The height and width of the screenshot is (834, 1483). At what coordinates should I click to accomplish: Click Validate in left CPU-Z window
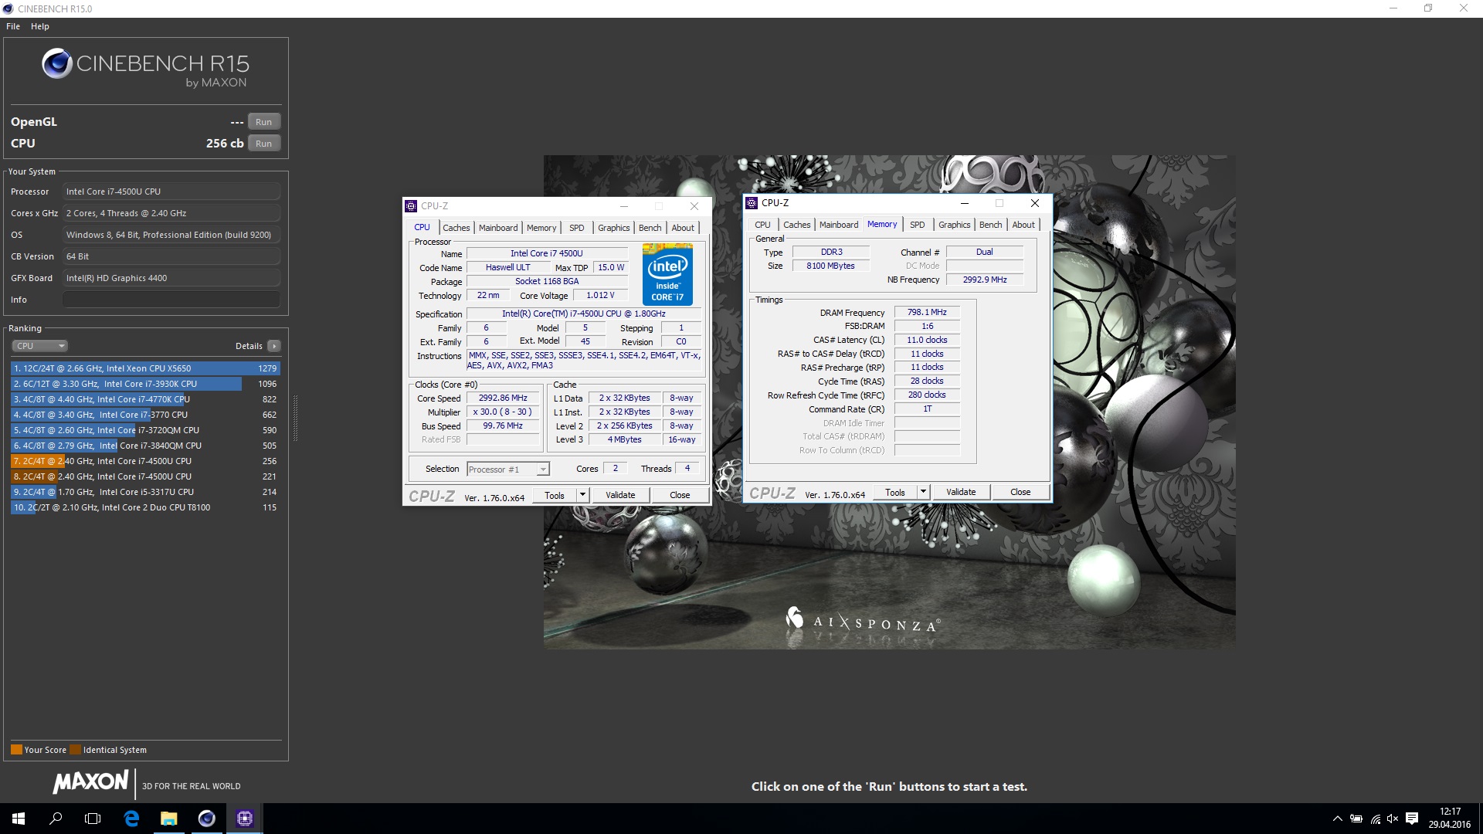(620, 496)
